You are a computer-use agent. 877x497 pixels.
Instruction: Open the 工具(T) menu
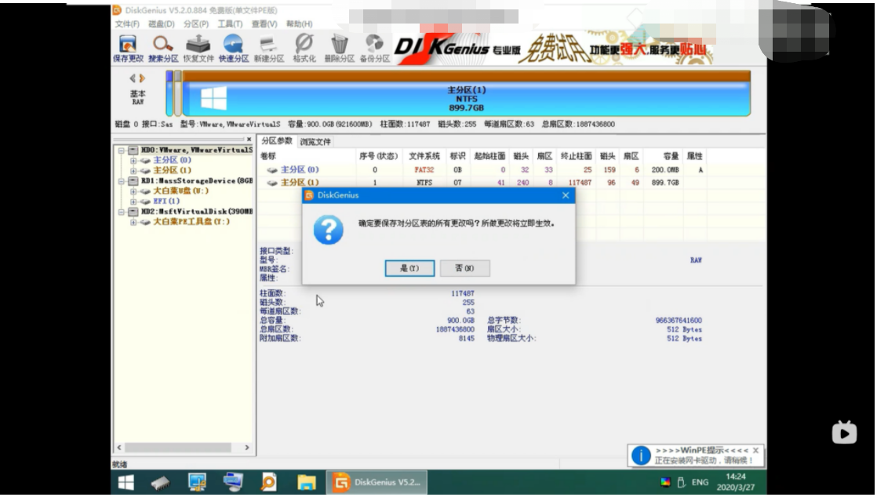[230, 24]
